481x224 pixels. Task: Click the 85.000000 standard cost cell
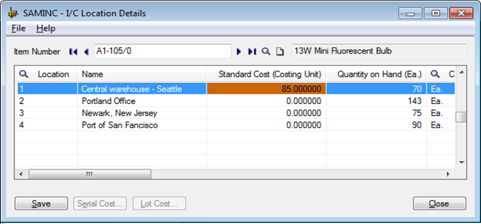(x=266, y=89)
